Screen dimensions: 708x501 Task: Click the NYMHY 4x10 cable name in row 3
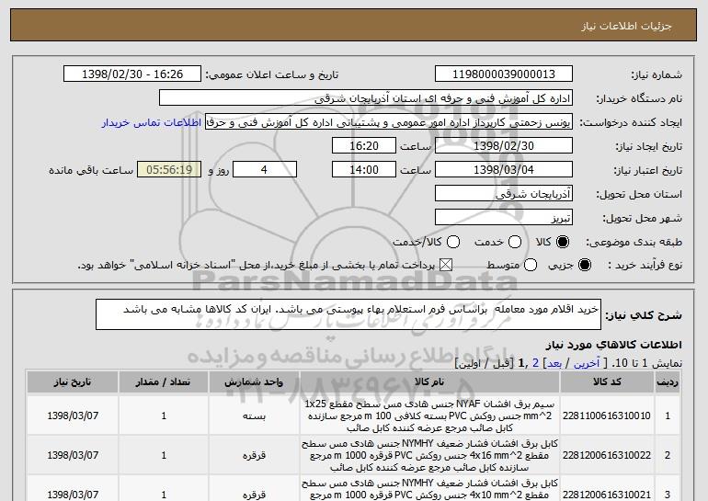(429, 489)
